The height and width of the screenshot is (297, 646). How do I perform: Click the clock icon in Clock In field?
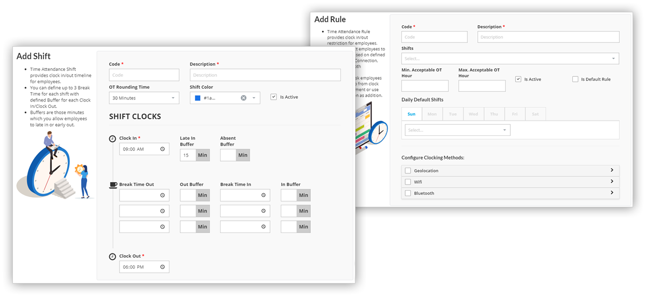162,149
